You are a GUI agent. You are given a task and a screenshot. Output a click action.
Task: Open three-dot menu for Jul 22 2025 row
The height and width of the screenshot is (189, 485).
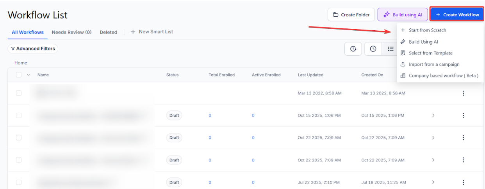pos(463,182)
